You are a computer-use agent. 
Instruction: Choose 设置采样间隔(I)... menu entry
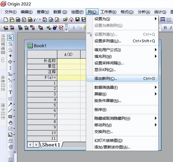click(122, 63)
